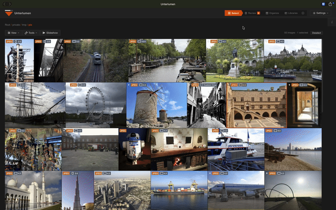The width and height of the screenshot is (336, 210).
Task: Click the share icon in title bar
Action: coord(330,4)
